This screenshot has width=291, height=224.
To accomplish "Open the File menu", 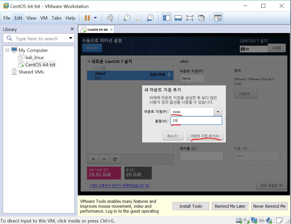I will (7, 18).
